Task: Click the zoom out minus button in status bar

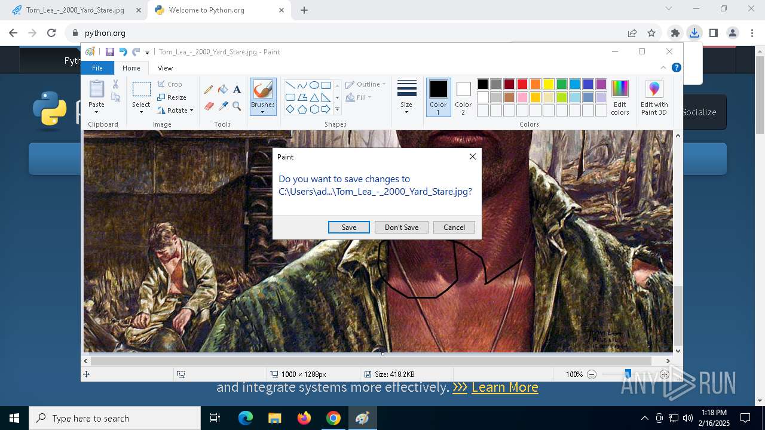Action: (x=592, y=374)
